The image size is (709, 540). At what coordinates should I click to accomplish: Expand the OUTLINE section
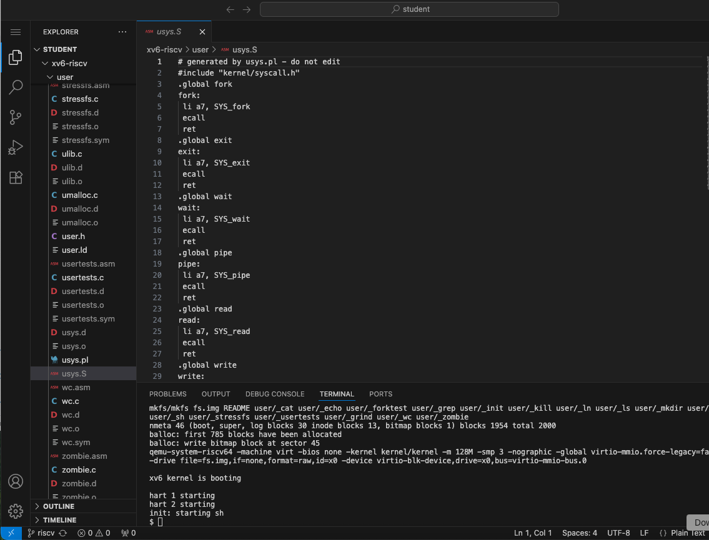(x=59, y=506)
